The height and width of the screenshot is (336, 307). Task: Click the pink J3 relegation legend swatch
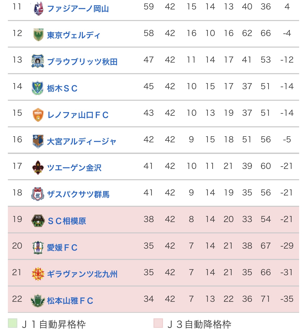click(x=158, y=323)
